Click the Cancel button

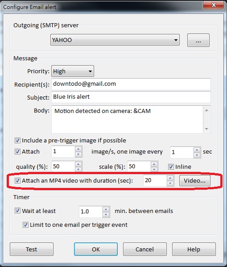click(144, 249)
